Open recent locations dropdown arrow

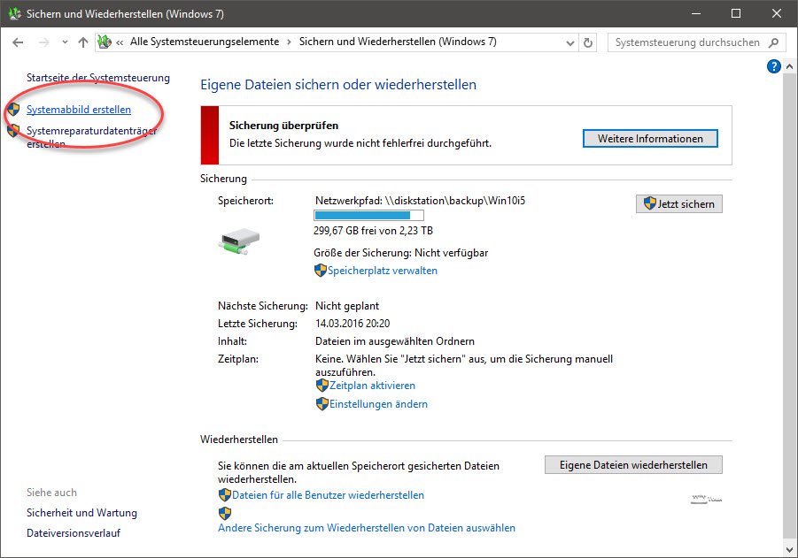click(x=65, y=42)
